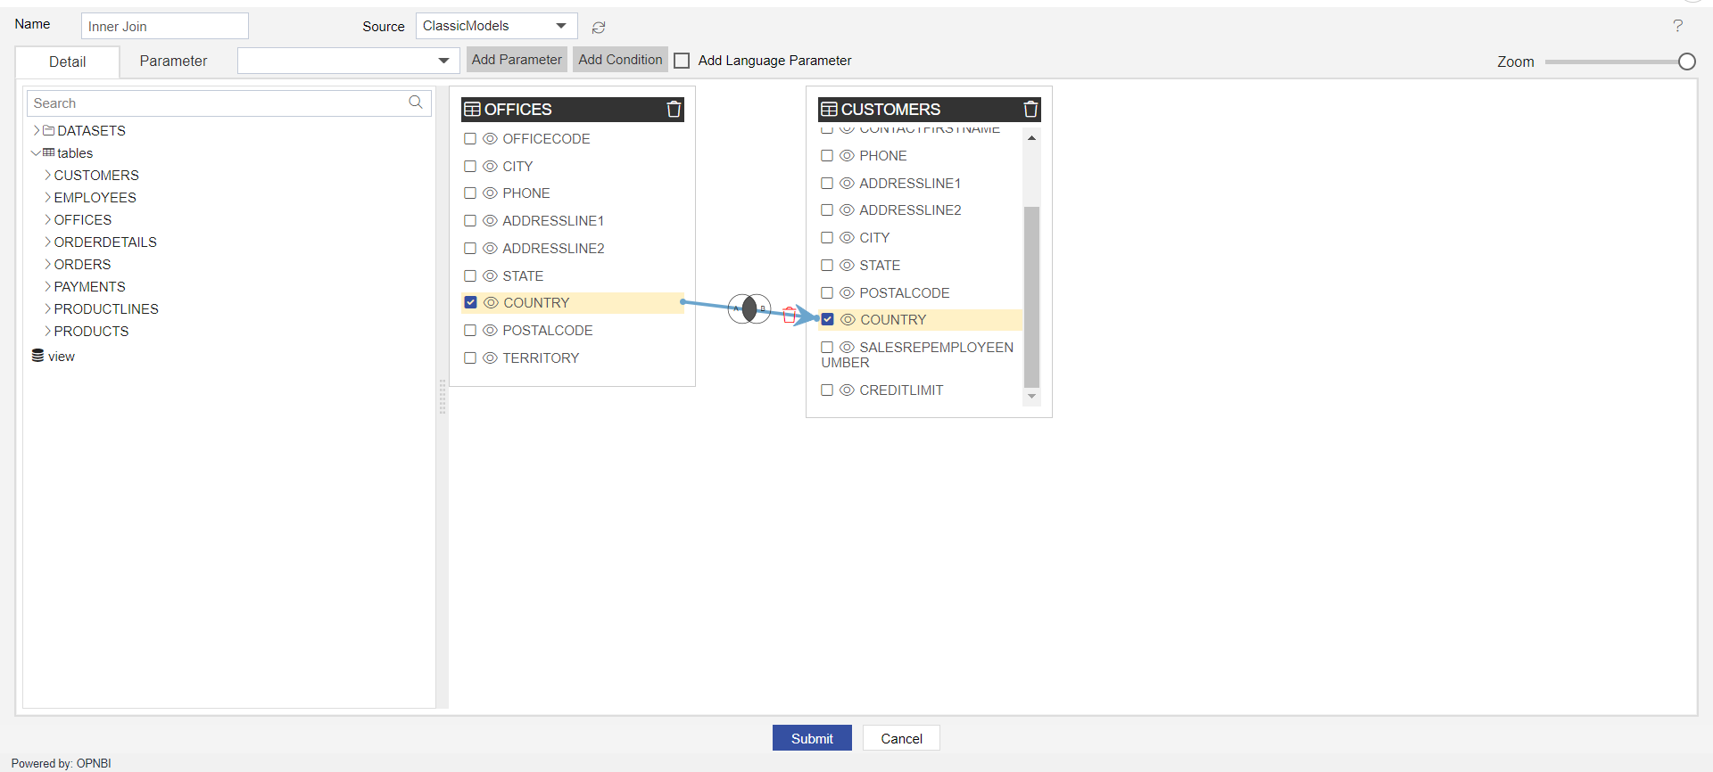Select PRODUCTLINES in the tables tree

click(106, 308)
